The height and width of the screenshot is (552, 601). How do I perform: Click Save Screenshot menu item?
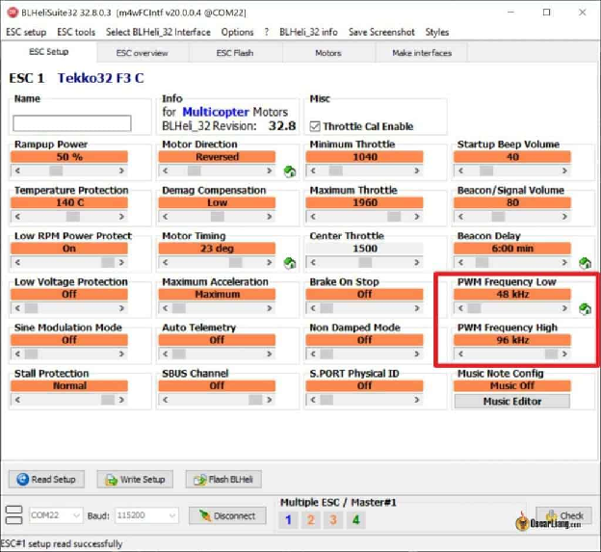(381, 32)
